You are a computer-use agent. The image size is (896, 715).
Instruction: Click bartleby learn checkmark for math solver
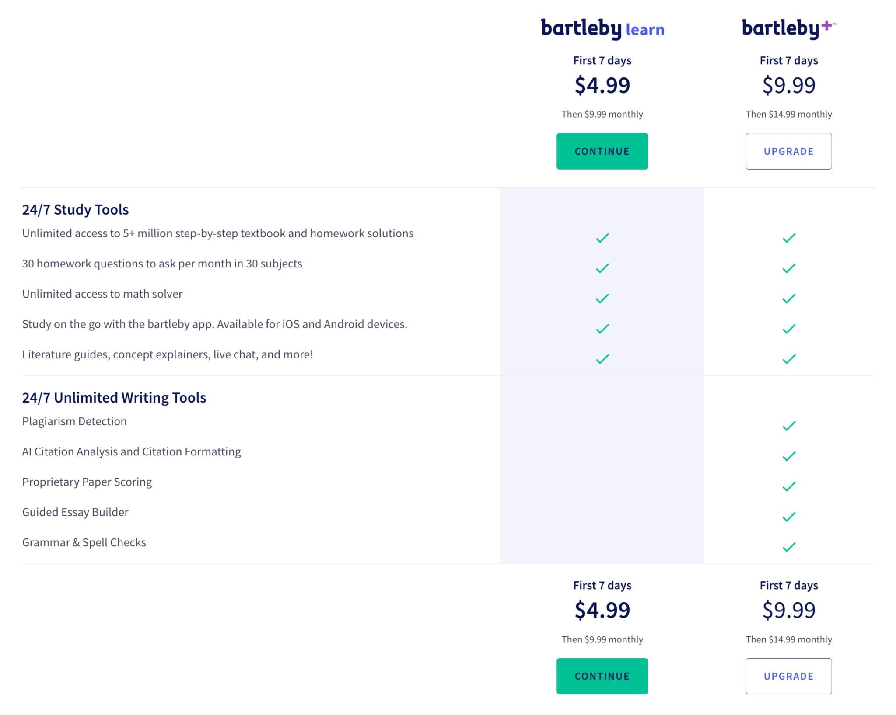pos(602,298)
